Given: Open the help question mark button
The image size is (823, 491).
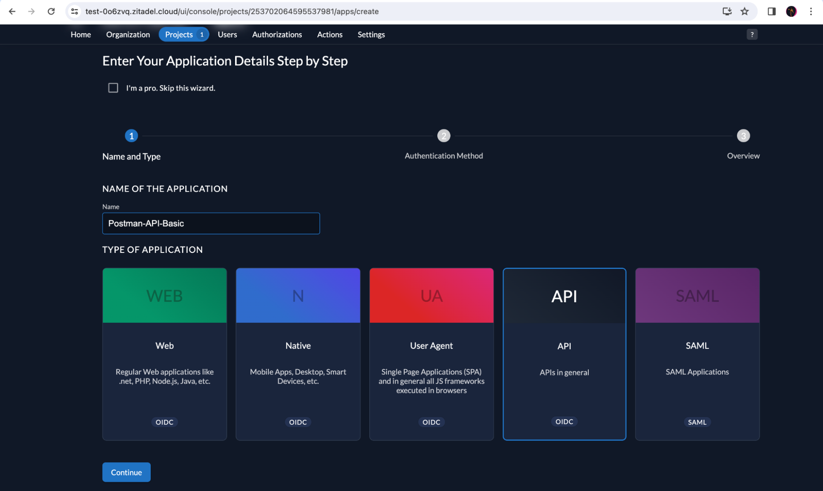Looking at the screenshot, I should 752,35.
